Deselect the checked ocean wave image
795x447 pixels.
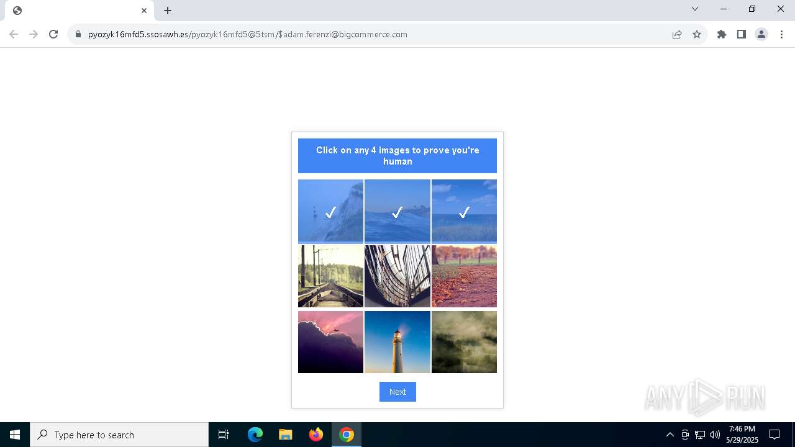[397, 211]
